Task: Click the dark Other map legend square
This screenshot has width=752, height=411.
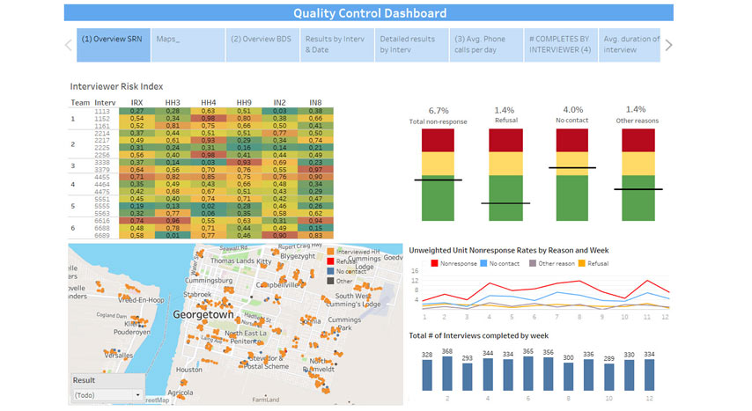Action: (329, 282)
